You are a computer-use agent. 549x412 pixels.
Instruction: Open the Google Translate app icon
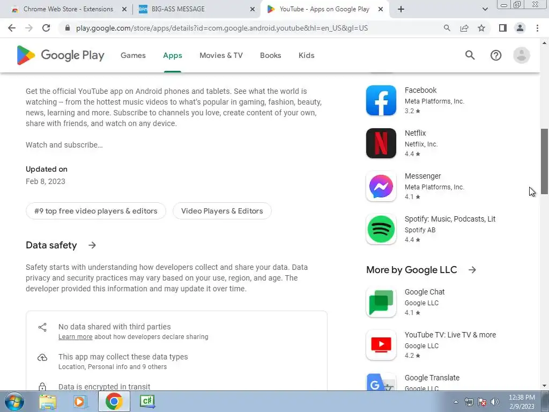[x=381, y=382]
